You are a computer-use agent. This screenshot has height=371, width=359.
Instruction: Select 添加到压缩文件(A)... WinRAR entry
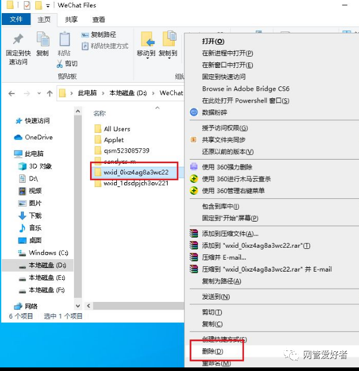pyautogui.click(x=230, y=234)
